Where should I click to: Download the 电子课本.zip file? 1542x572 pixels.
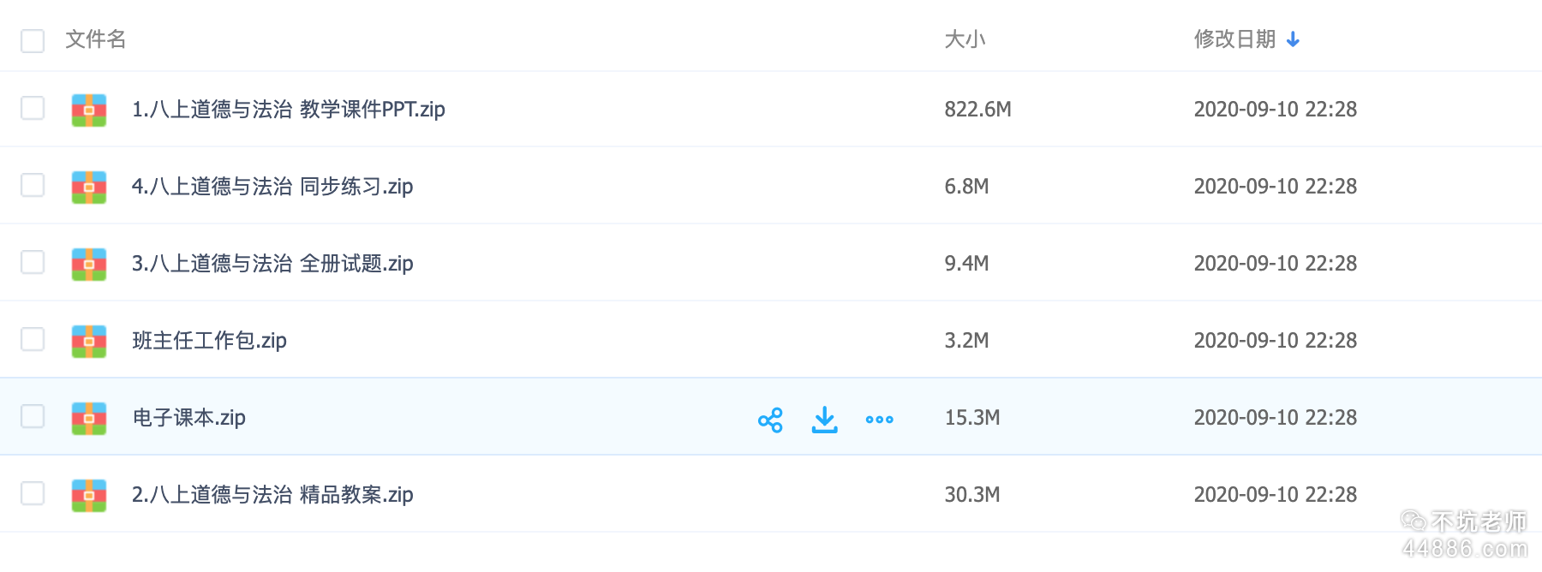[x=824, y=420]
